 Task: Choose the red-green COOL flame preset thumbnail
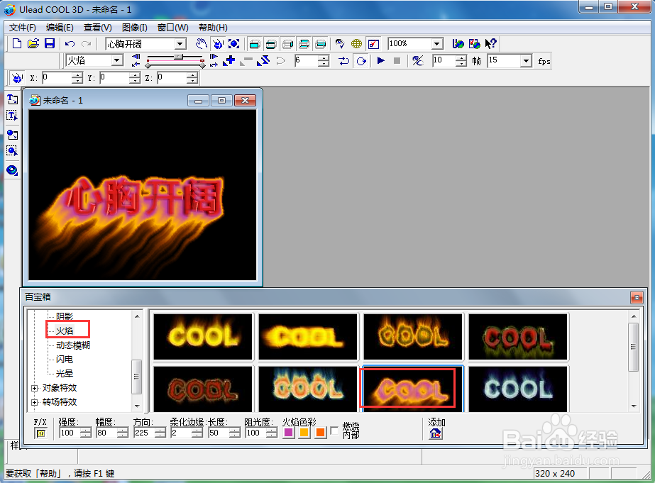click(x=518, y=336)
